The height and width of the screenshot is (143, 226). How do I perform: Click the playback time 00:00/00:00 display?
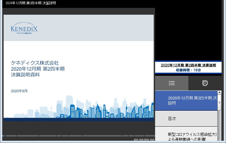coord(144,140)
